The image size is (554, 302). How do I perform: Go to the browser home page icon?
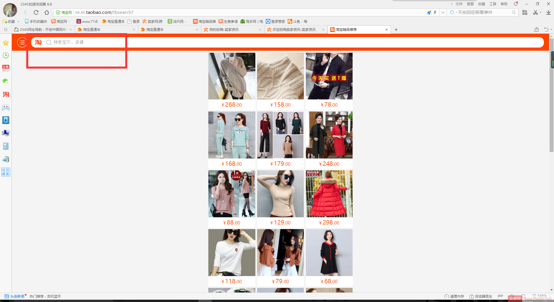(x=47, y=12)
